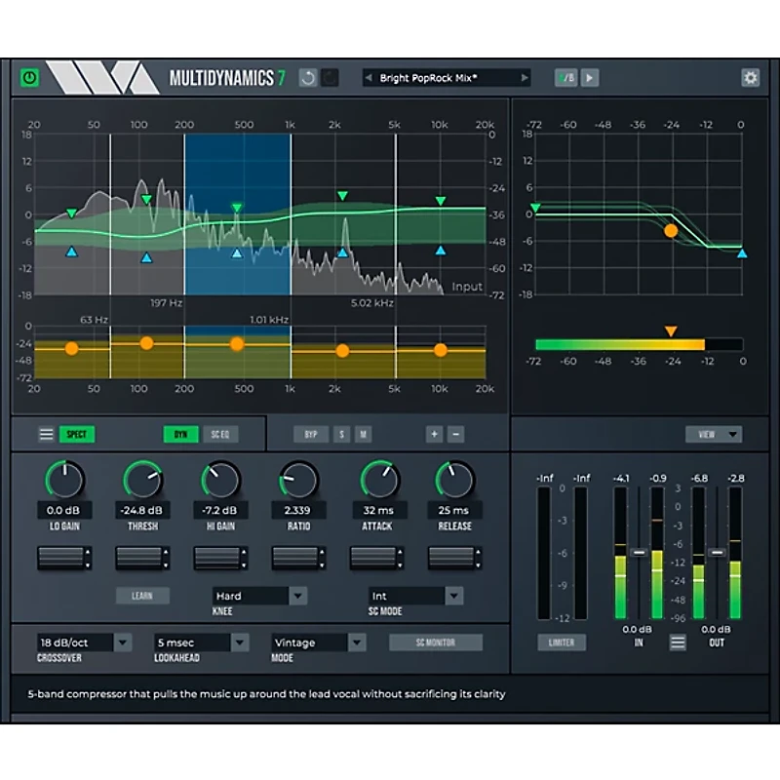
Task: Go to the previous preset arrow
Action: pyautogui.click(x=370, y=78)
